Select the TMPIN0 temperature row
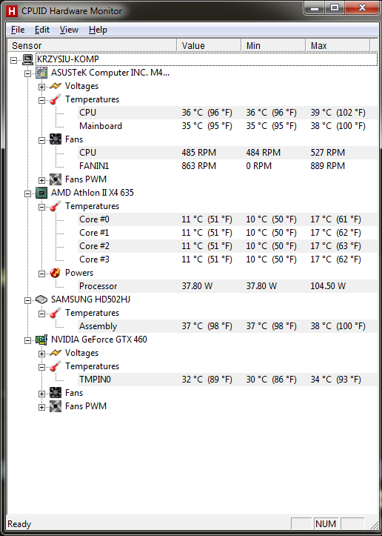This screenshot has width=382, height=536. [228, 380]
